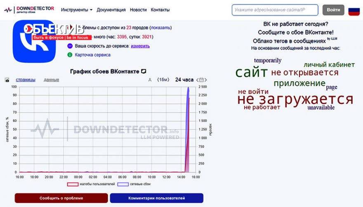Switch to the данные chart tab
Viewport: 363px width, 207px height.
tap(52, 80)
